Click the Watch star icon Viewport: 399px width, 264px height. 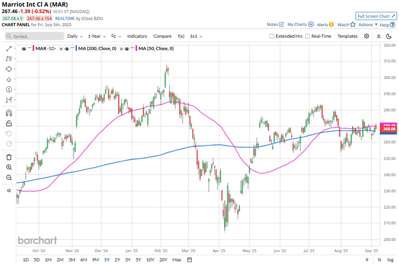click(353, 25)
